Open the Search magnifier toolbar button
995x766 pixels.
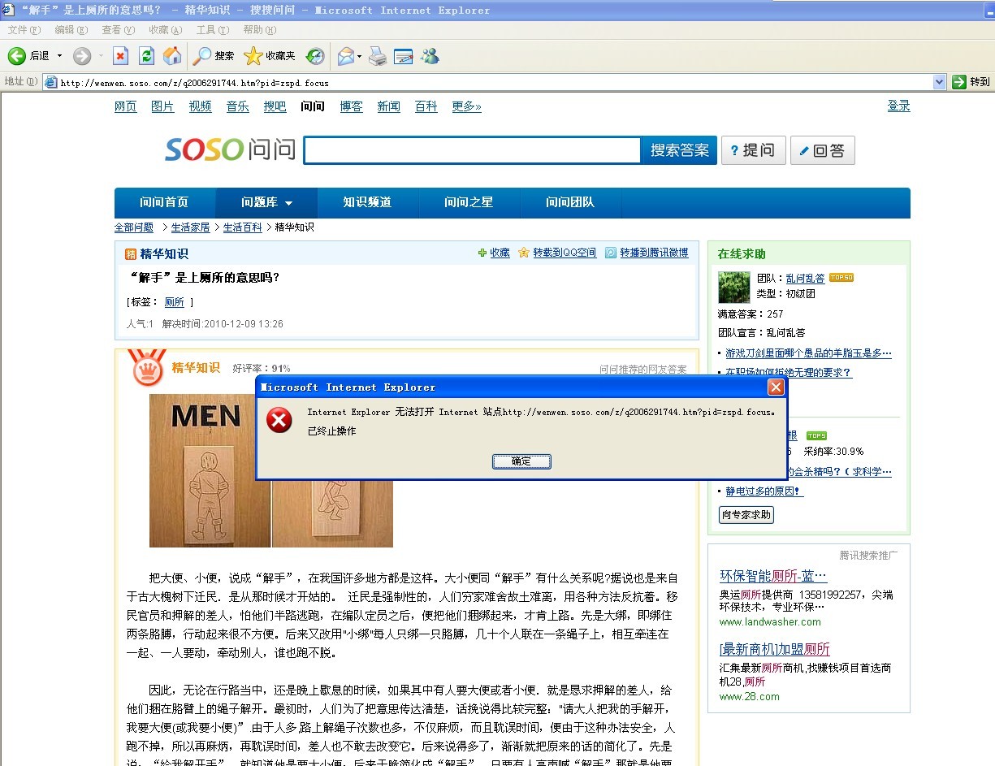[214, 56]
